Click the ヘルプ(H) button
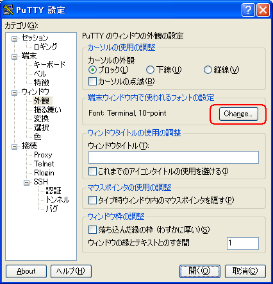The width and height of the screenshot is (273, 284). (x=71, y=271)
